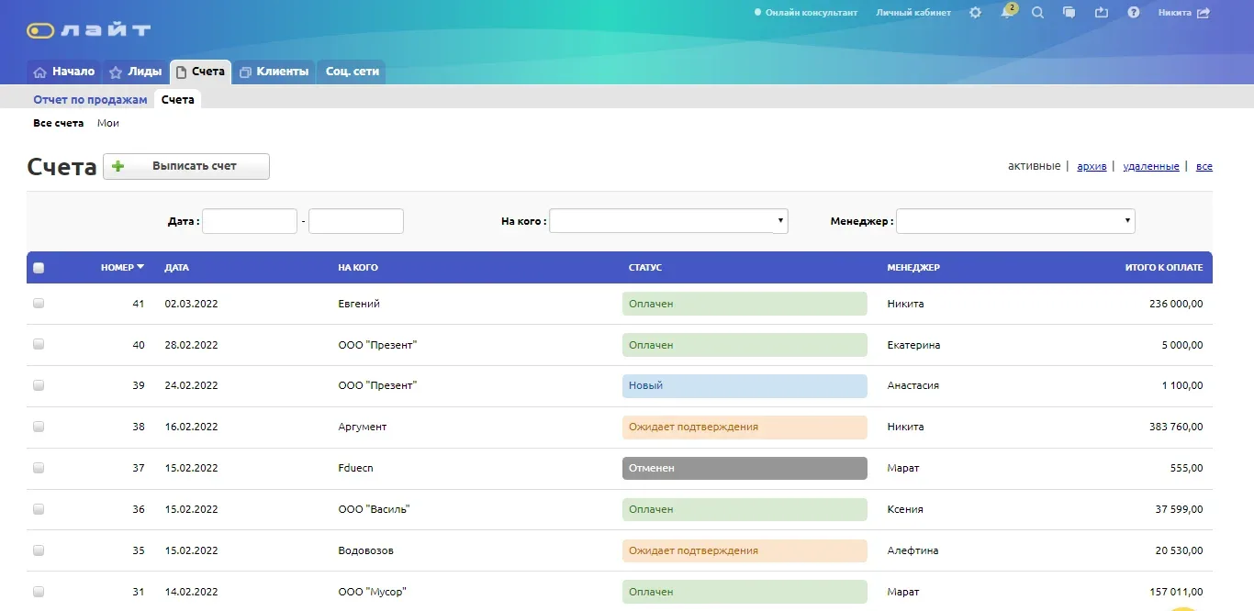Image resolution: width=1254 pixels, height=611 pixels.
Task: Click the client name Аргумент
Action: point(363,427)
